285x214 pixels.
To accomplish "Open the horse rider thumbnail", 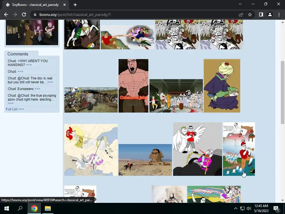I will [x=82, y=35].
